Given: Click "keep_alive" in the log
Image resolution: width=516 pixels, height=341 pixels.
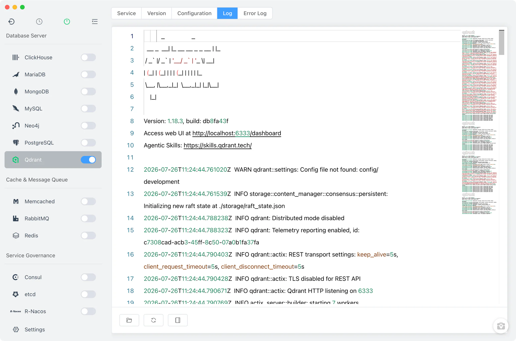Looking at the screenshot, I should tap(372, 255).
